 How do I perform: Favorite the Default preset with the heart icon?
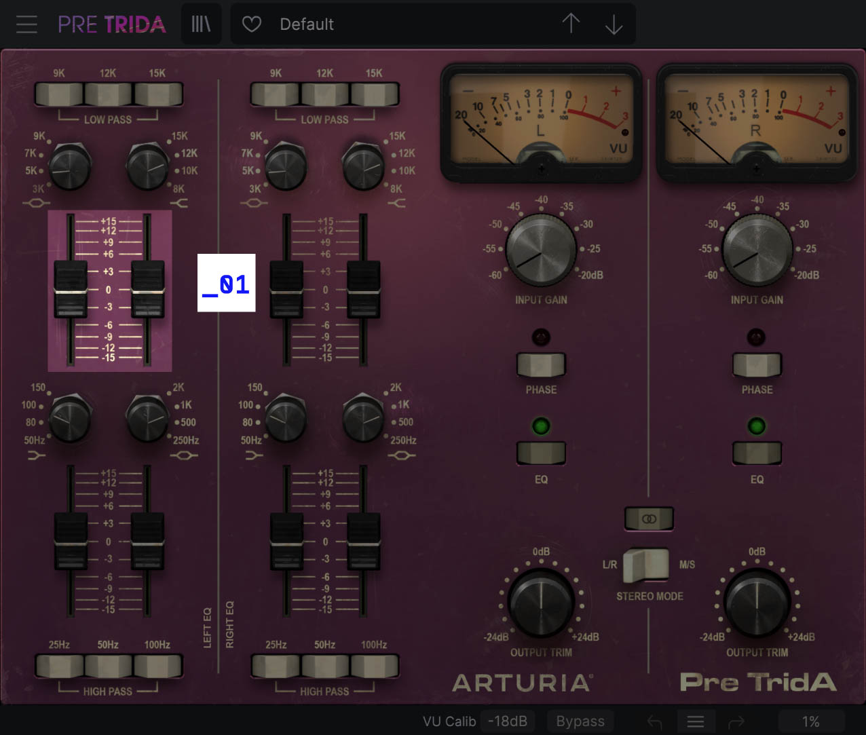pos(251,24)
